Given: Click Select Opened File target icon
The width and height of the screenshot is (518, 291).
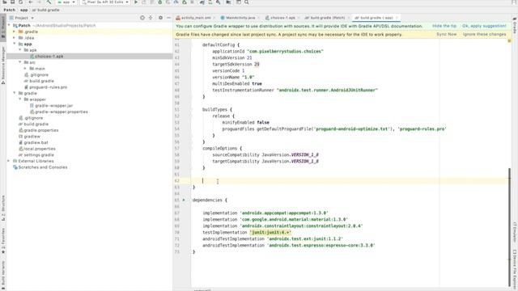Looking at the screenshot, I should [x=142, y=18].
